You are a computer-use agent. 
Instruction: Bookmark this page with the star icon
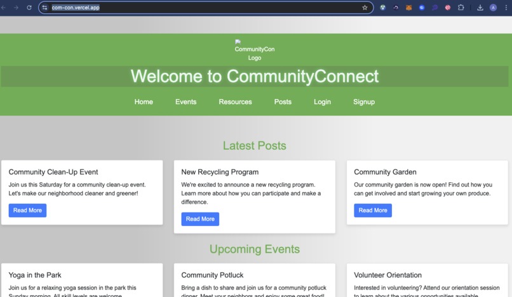point(365,8)
